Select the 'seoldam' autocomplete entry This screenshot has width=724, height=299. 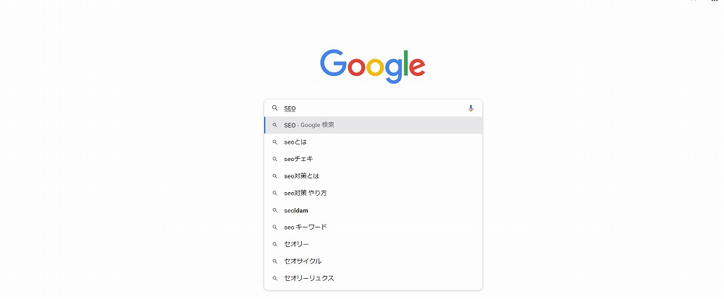pos(373,210)
